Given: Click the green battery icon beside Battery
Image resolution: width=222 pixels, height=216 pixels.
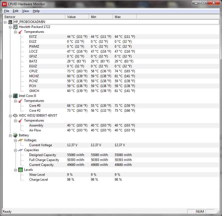Looking at the screenshot, I should click(x=15, y=135).
